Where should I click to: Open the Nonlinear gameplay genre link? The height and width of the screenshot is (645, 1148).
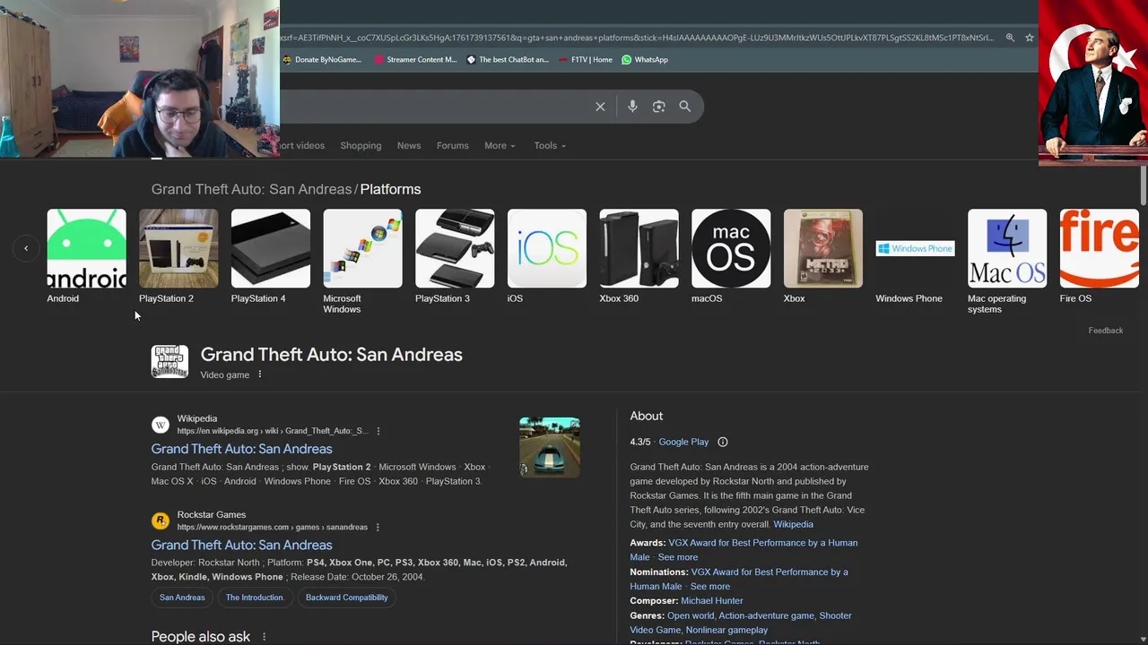coord(726,630)
